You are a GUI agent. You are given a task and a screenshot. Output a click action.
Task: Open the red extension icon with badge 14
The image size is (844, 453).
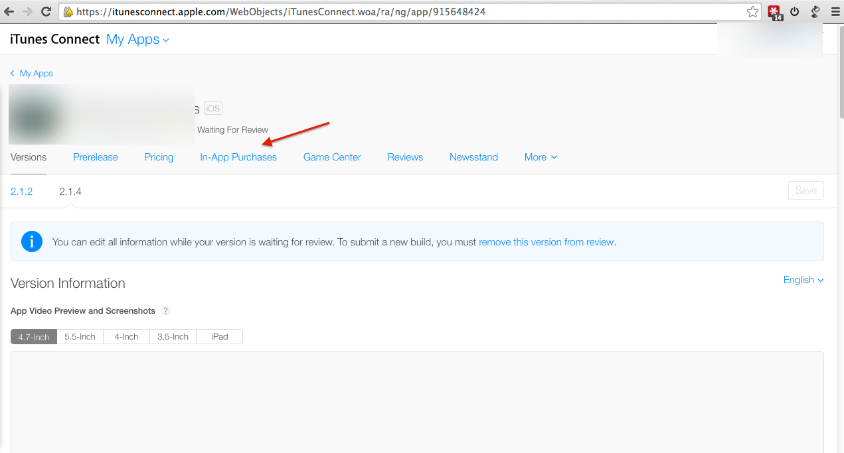coord(774,12)
